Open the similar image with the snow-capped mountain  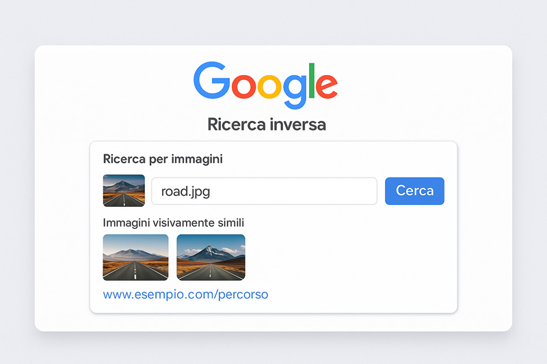pyautogui.click(x=211, y=257)
